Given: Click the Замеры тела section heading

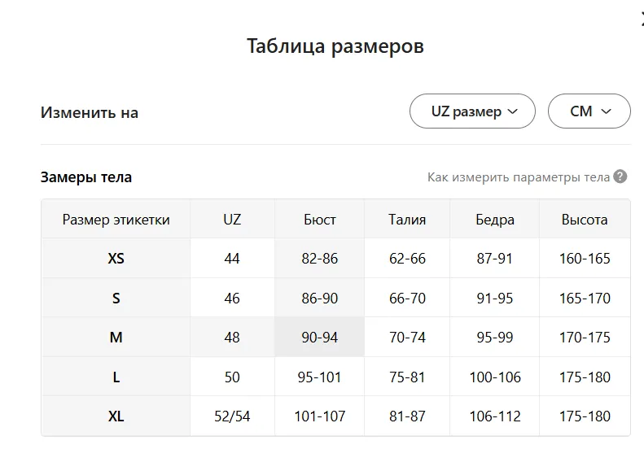Looking at the screenshot, I should click(x=86, y=177).
